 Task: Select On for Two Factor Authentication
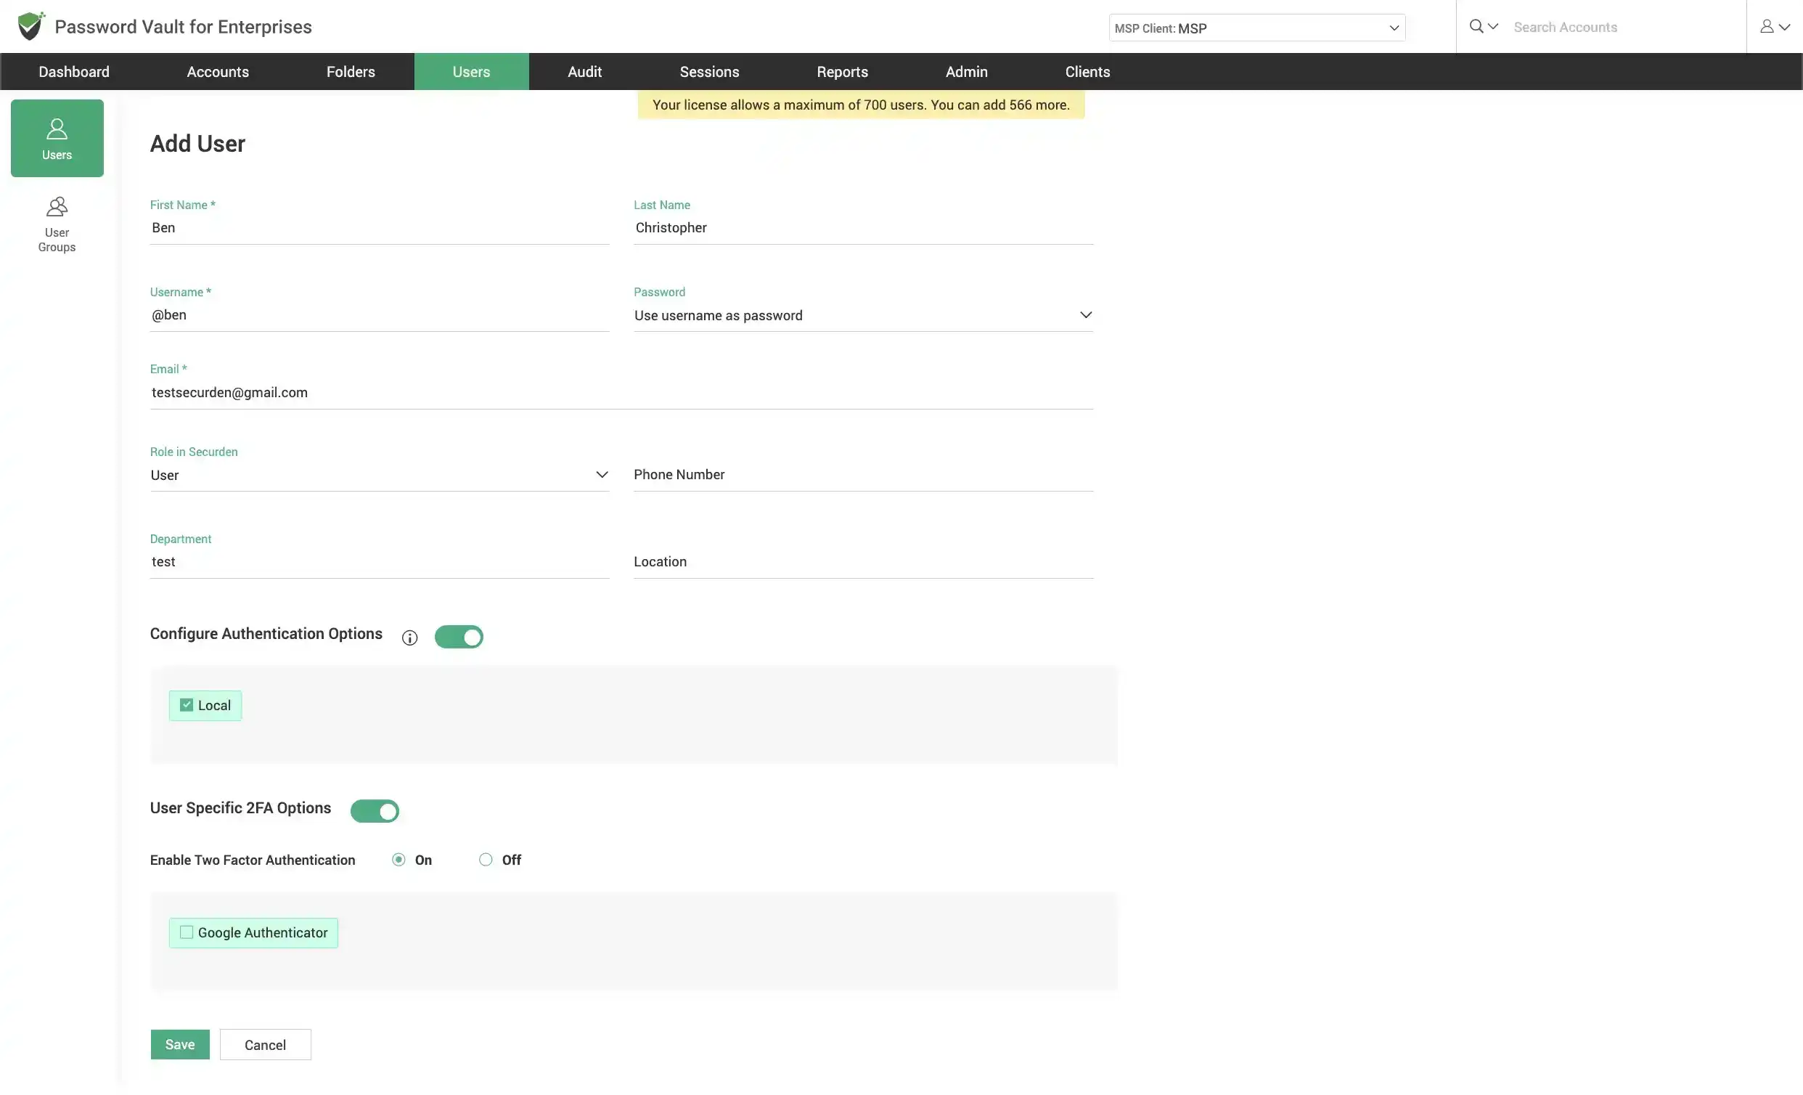pyautogui.click(x=398, y=860)
